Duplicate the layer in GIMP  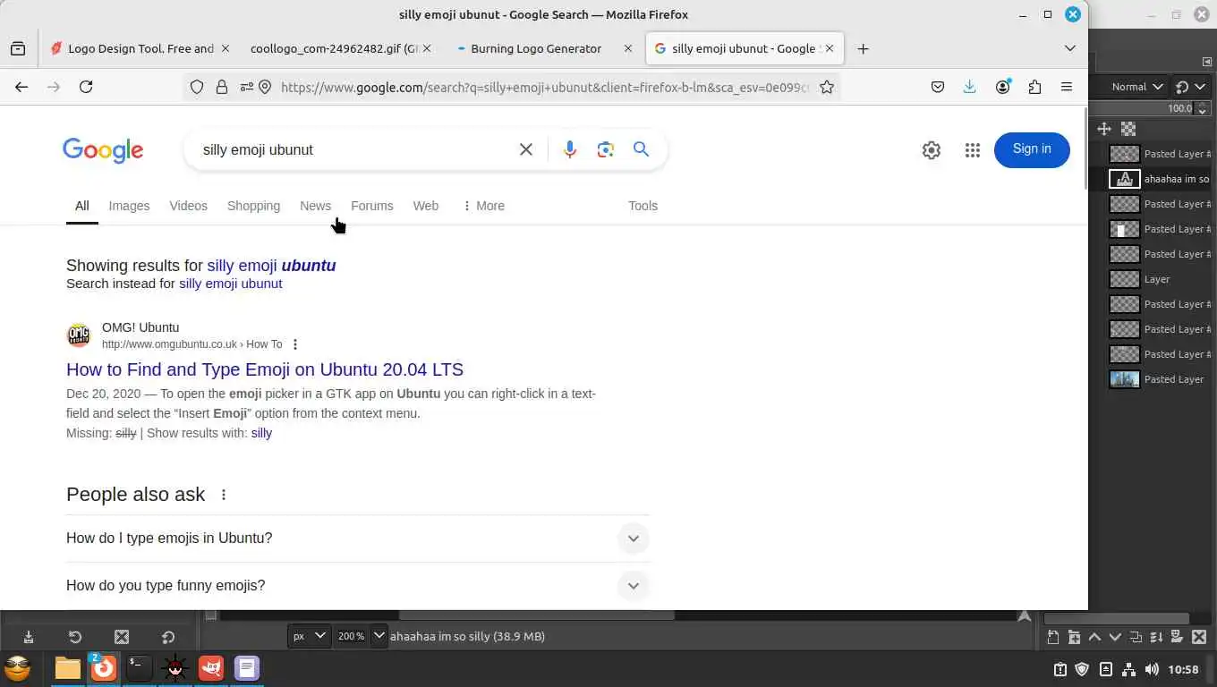point(1136,637)
